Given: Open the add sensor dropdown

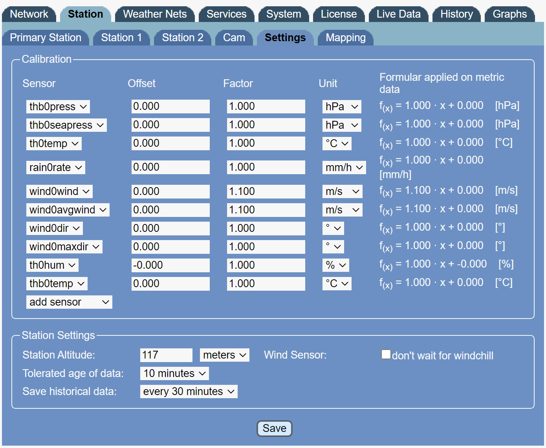Looking at the screenshot, I should tap(69, 302).
